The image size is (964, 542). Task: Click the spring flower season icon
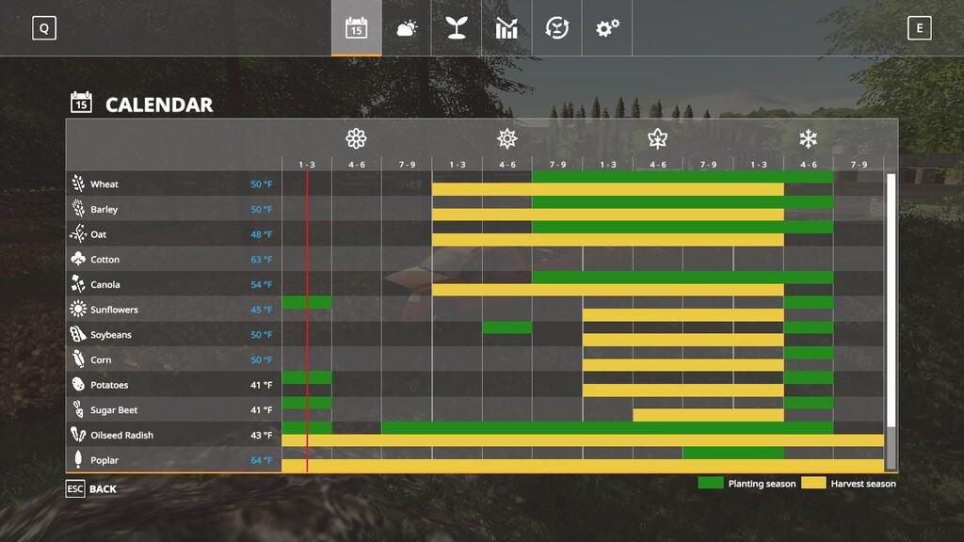[x=356, y=139]
